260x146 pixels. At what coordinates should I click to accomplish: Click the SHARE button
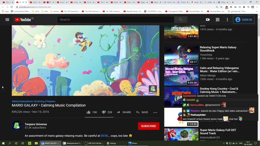[x=124, y=112]
